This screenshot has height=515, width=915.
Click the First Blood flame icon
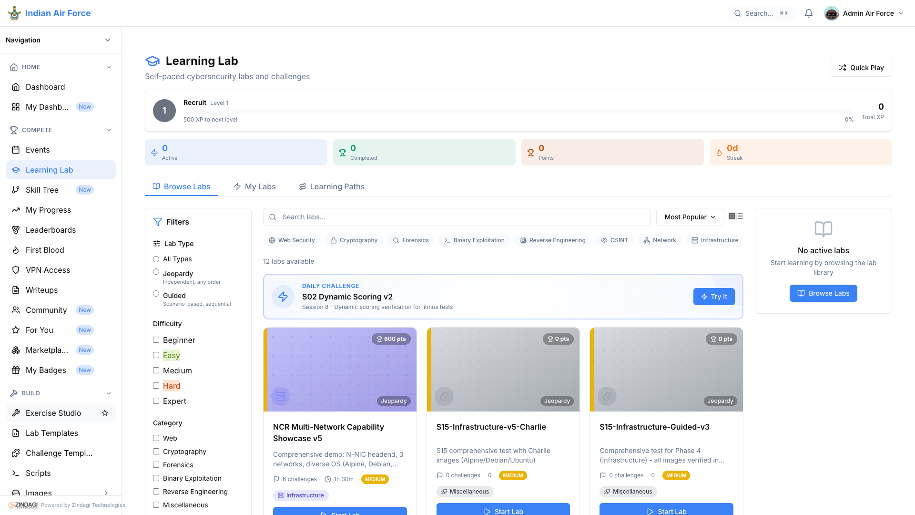pyautogui.click(x=16, y=250)
